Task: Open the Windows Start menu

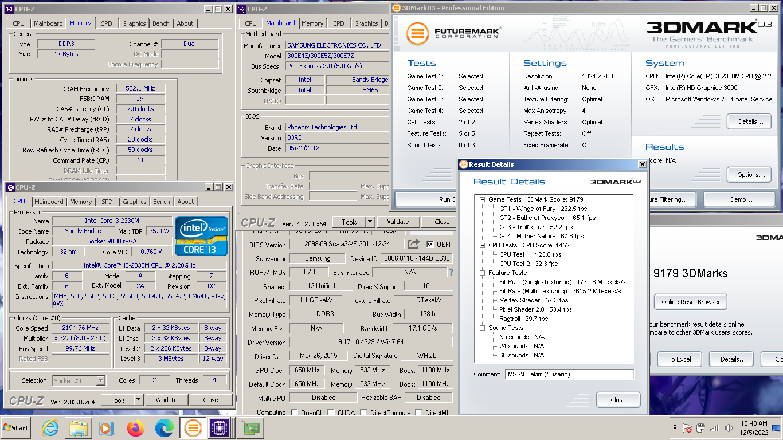Action: (x=16, y=427)
